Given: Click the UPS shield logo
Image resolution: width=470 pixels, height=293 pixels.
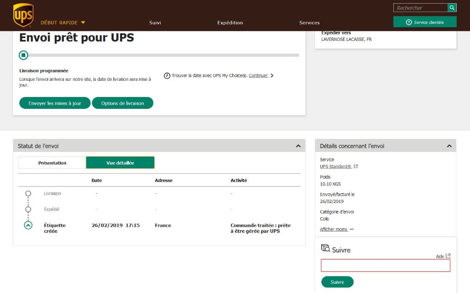Looking at the screenshot, I should (x=23, y=15).
